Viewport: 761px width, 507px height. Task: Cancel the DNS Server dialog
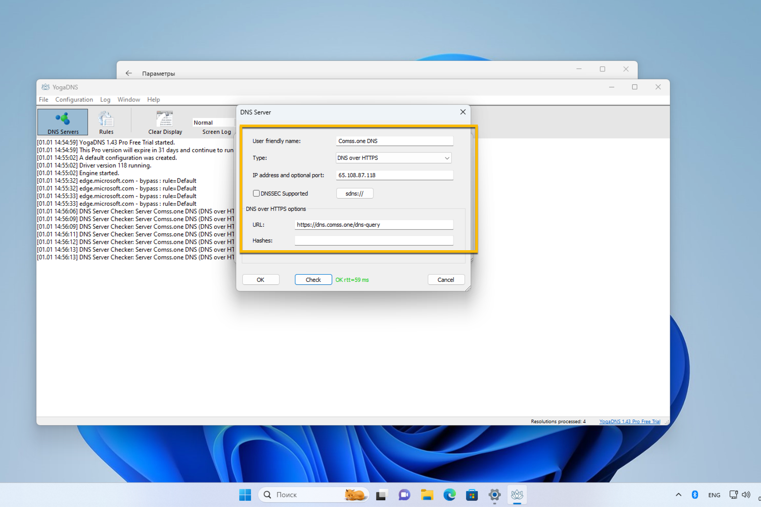click(446, 280)
